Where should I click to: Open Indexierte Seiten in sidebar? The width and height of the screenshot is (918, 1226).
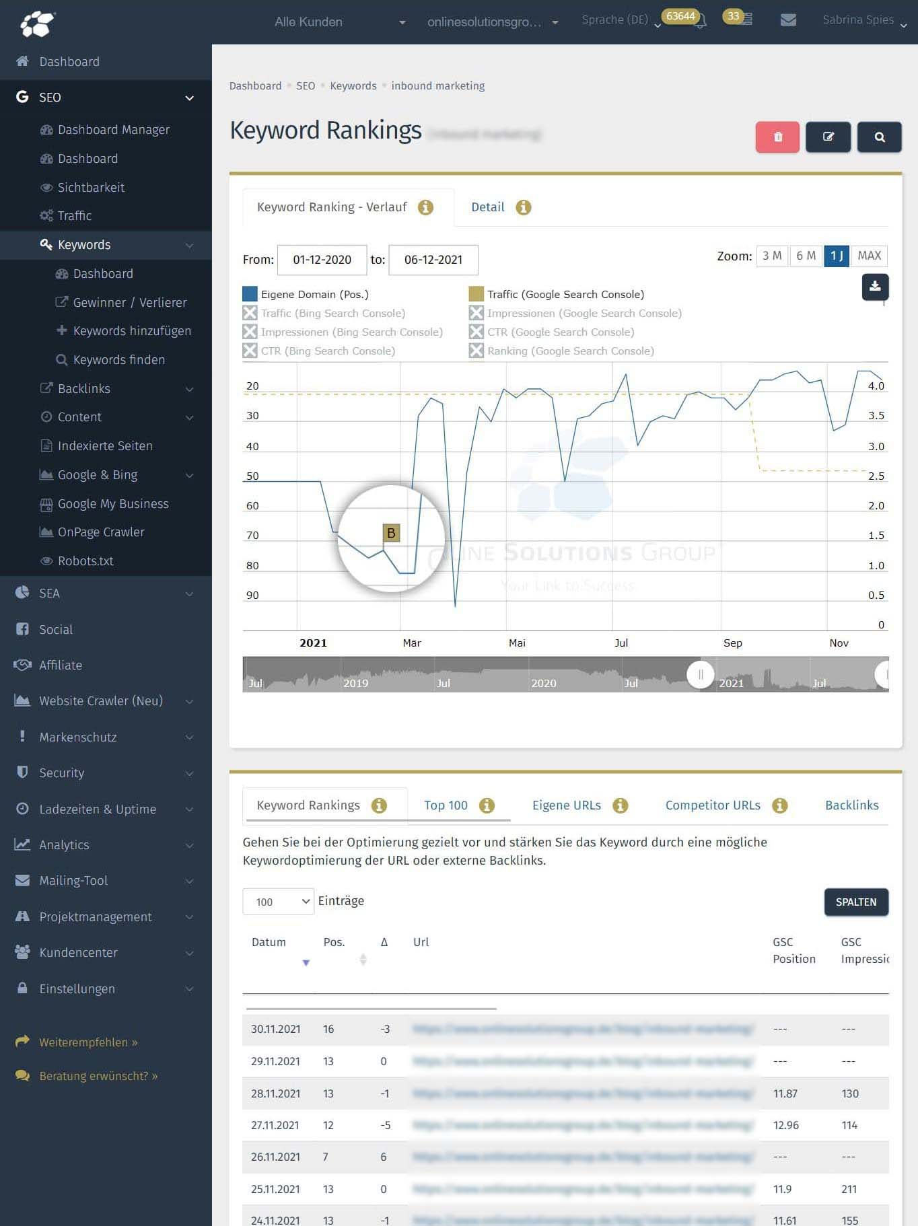click(105, 445)
